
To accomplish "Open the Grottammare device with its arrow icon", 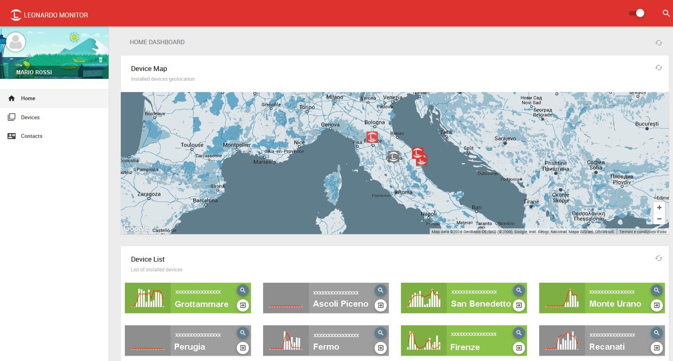I will [x=242, y=305].
